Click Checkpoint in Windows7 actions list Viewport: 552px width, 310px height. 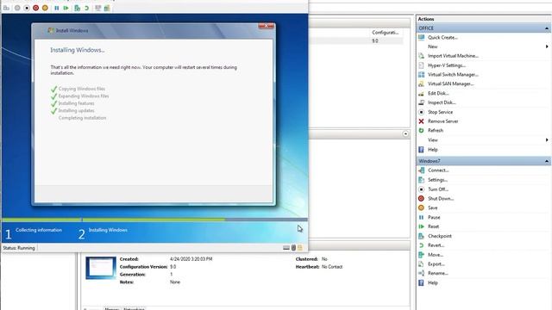(440, 236)
